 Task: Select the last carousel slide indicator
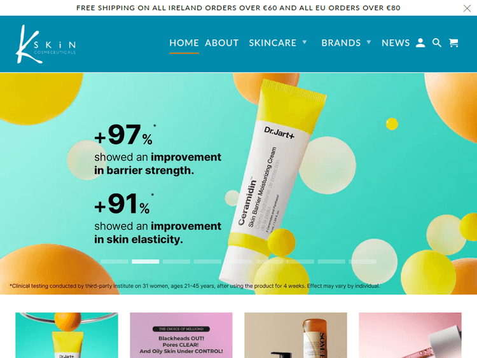(x=363, y=261)
